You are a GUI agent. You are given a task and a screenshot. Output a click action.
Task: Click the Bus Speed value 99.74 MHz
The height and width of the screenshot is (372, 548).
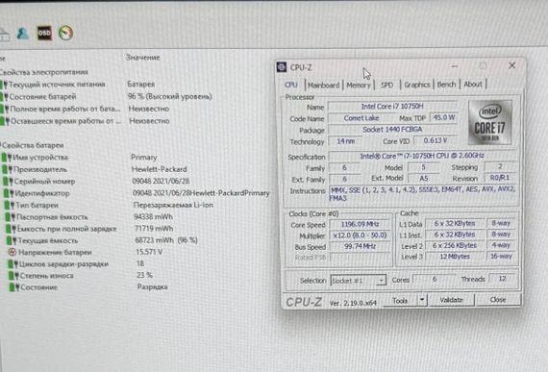point(360,246)
